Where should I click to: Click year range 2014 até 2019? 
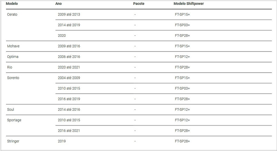69,25
